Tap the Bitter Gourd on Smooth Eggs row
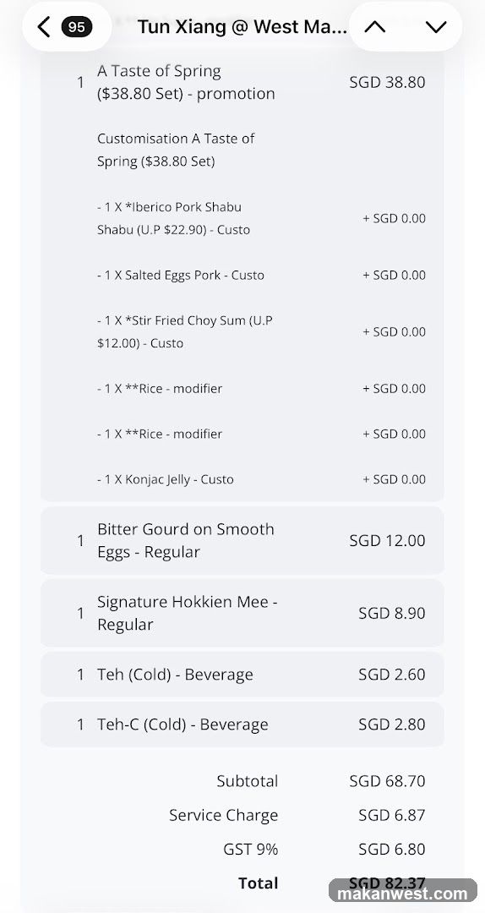Image resolution: width=485 pixels, height=913 pixels. [243, 540]
